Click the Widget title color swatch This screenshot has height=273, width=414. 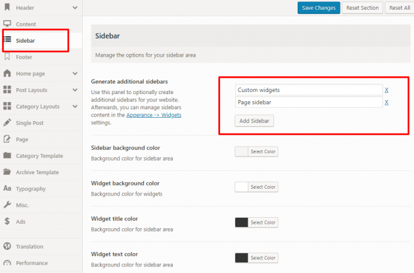click(241, 222)
